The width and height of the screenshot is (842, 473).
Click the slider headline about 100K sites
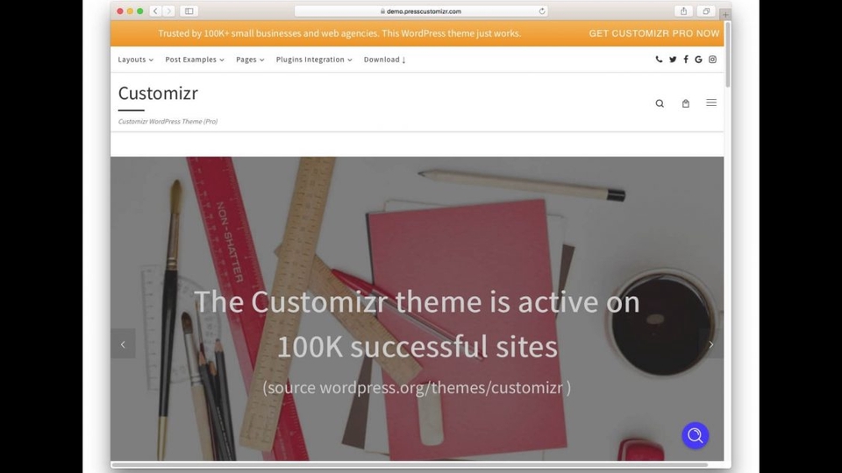pyautogui.click(x=417, y=324)
